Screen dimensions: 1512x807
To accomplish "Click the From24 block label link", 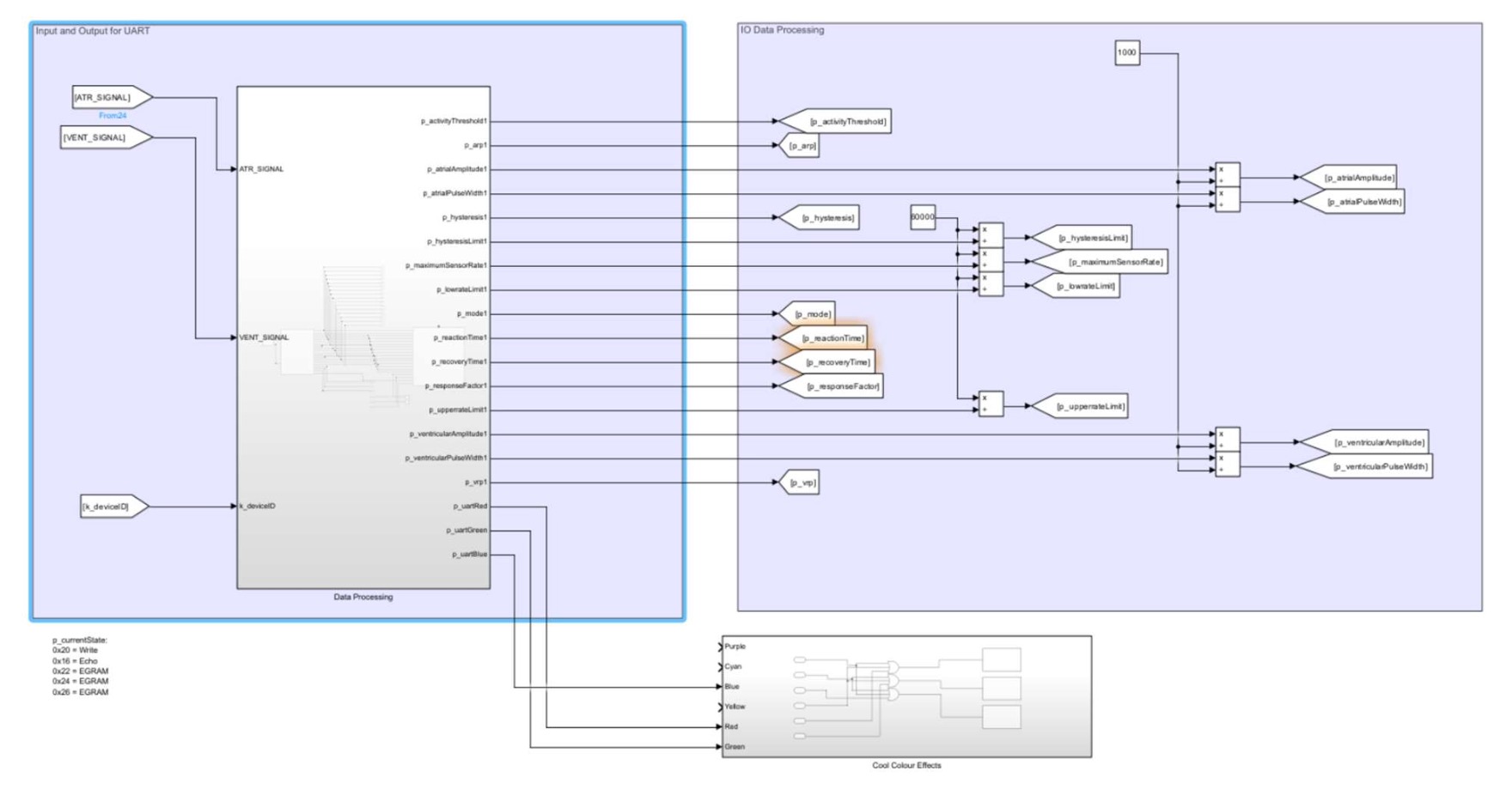I will (113, 116).
